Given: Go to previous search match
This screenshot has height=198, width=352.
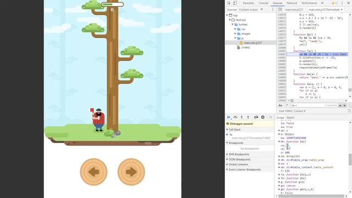Looking at the screenshot, I should click(340, 105).
